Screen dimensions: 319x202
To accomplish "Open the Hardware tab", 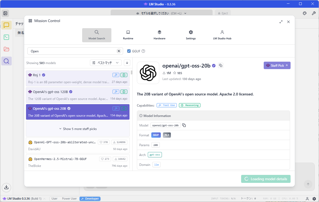I will point(159,35).
